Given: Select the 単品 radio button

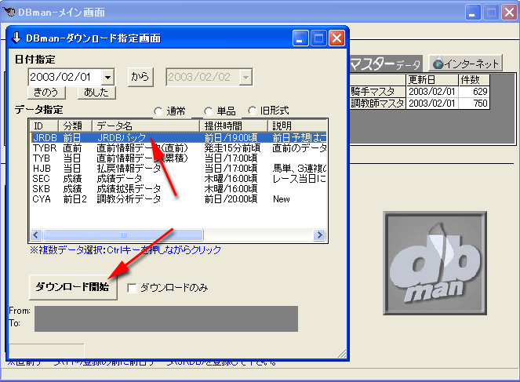Looking at the screenshot, I should point(208,111).
